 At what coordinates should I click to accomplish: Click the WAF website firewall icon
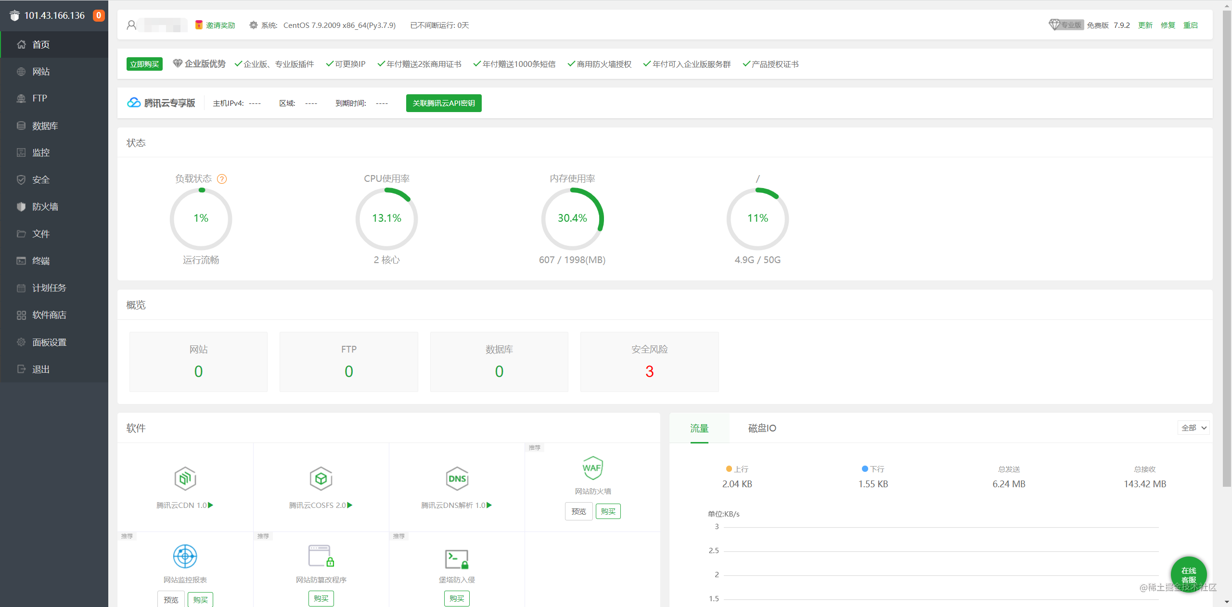point(592,468)
